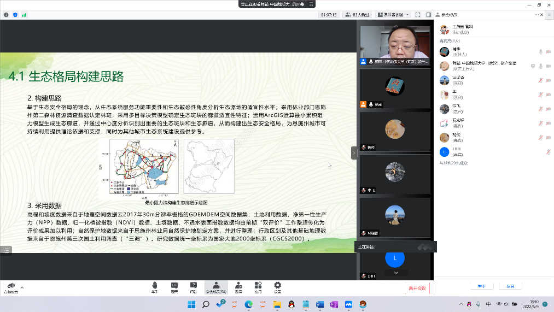
Task: Collapse the video strip with side arrow
Action: (353, 153)
